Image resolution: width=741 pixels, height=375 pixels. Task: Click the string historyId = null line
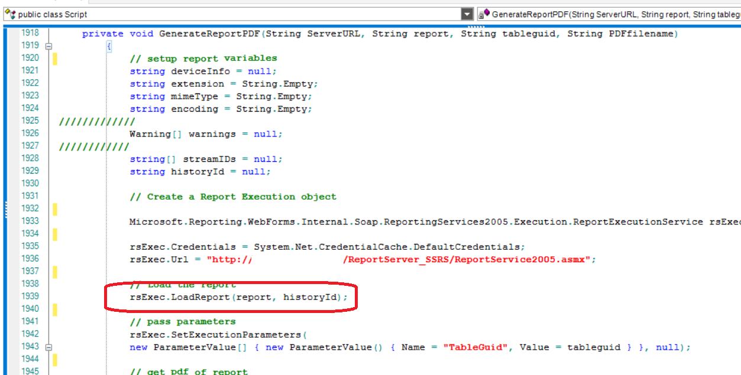point(200,171)
